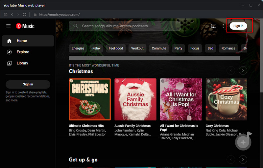Select the Workout mood chip
The image size is (263, 168).
coord(137,48)
